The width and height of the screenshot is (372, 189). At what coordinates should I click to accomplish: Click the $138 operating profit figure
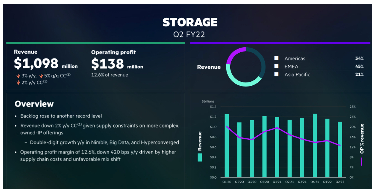[108, 64]
